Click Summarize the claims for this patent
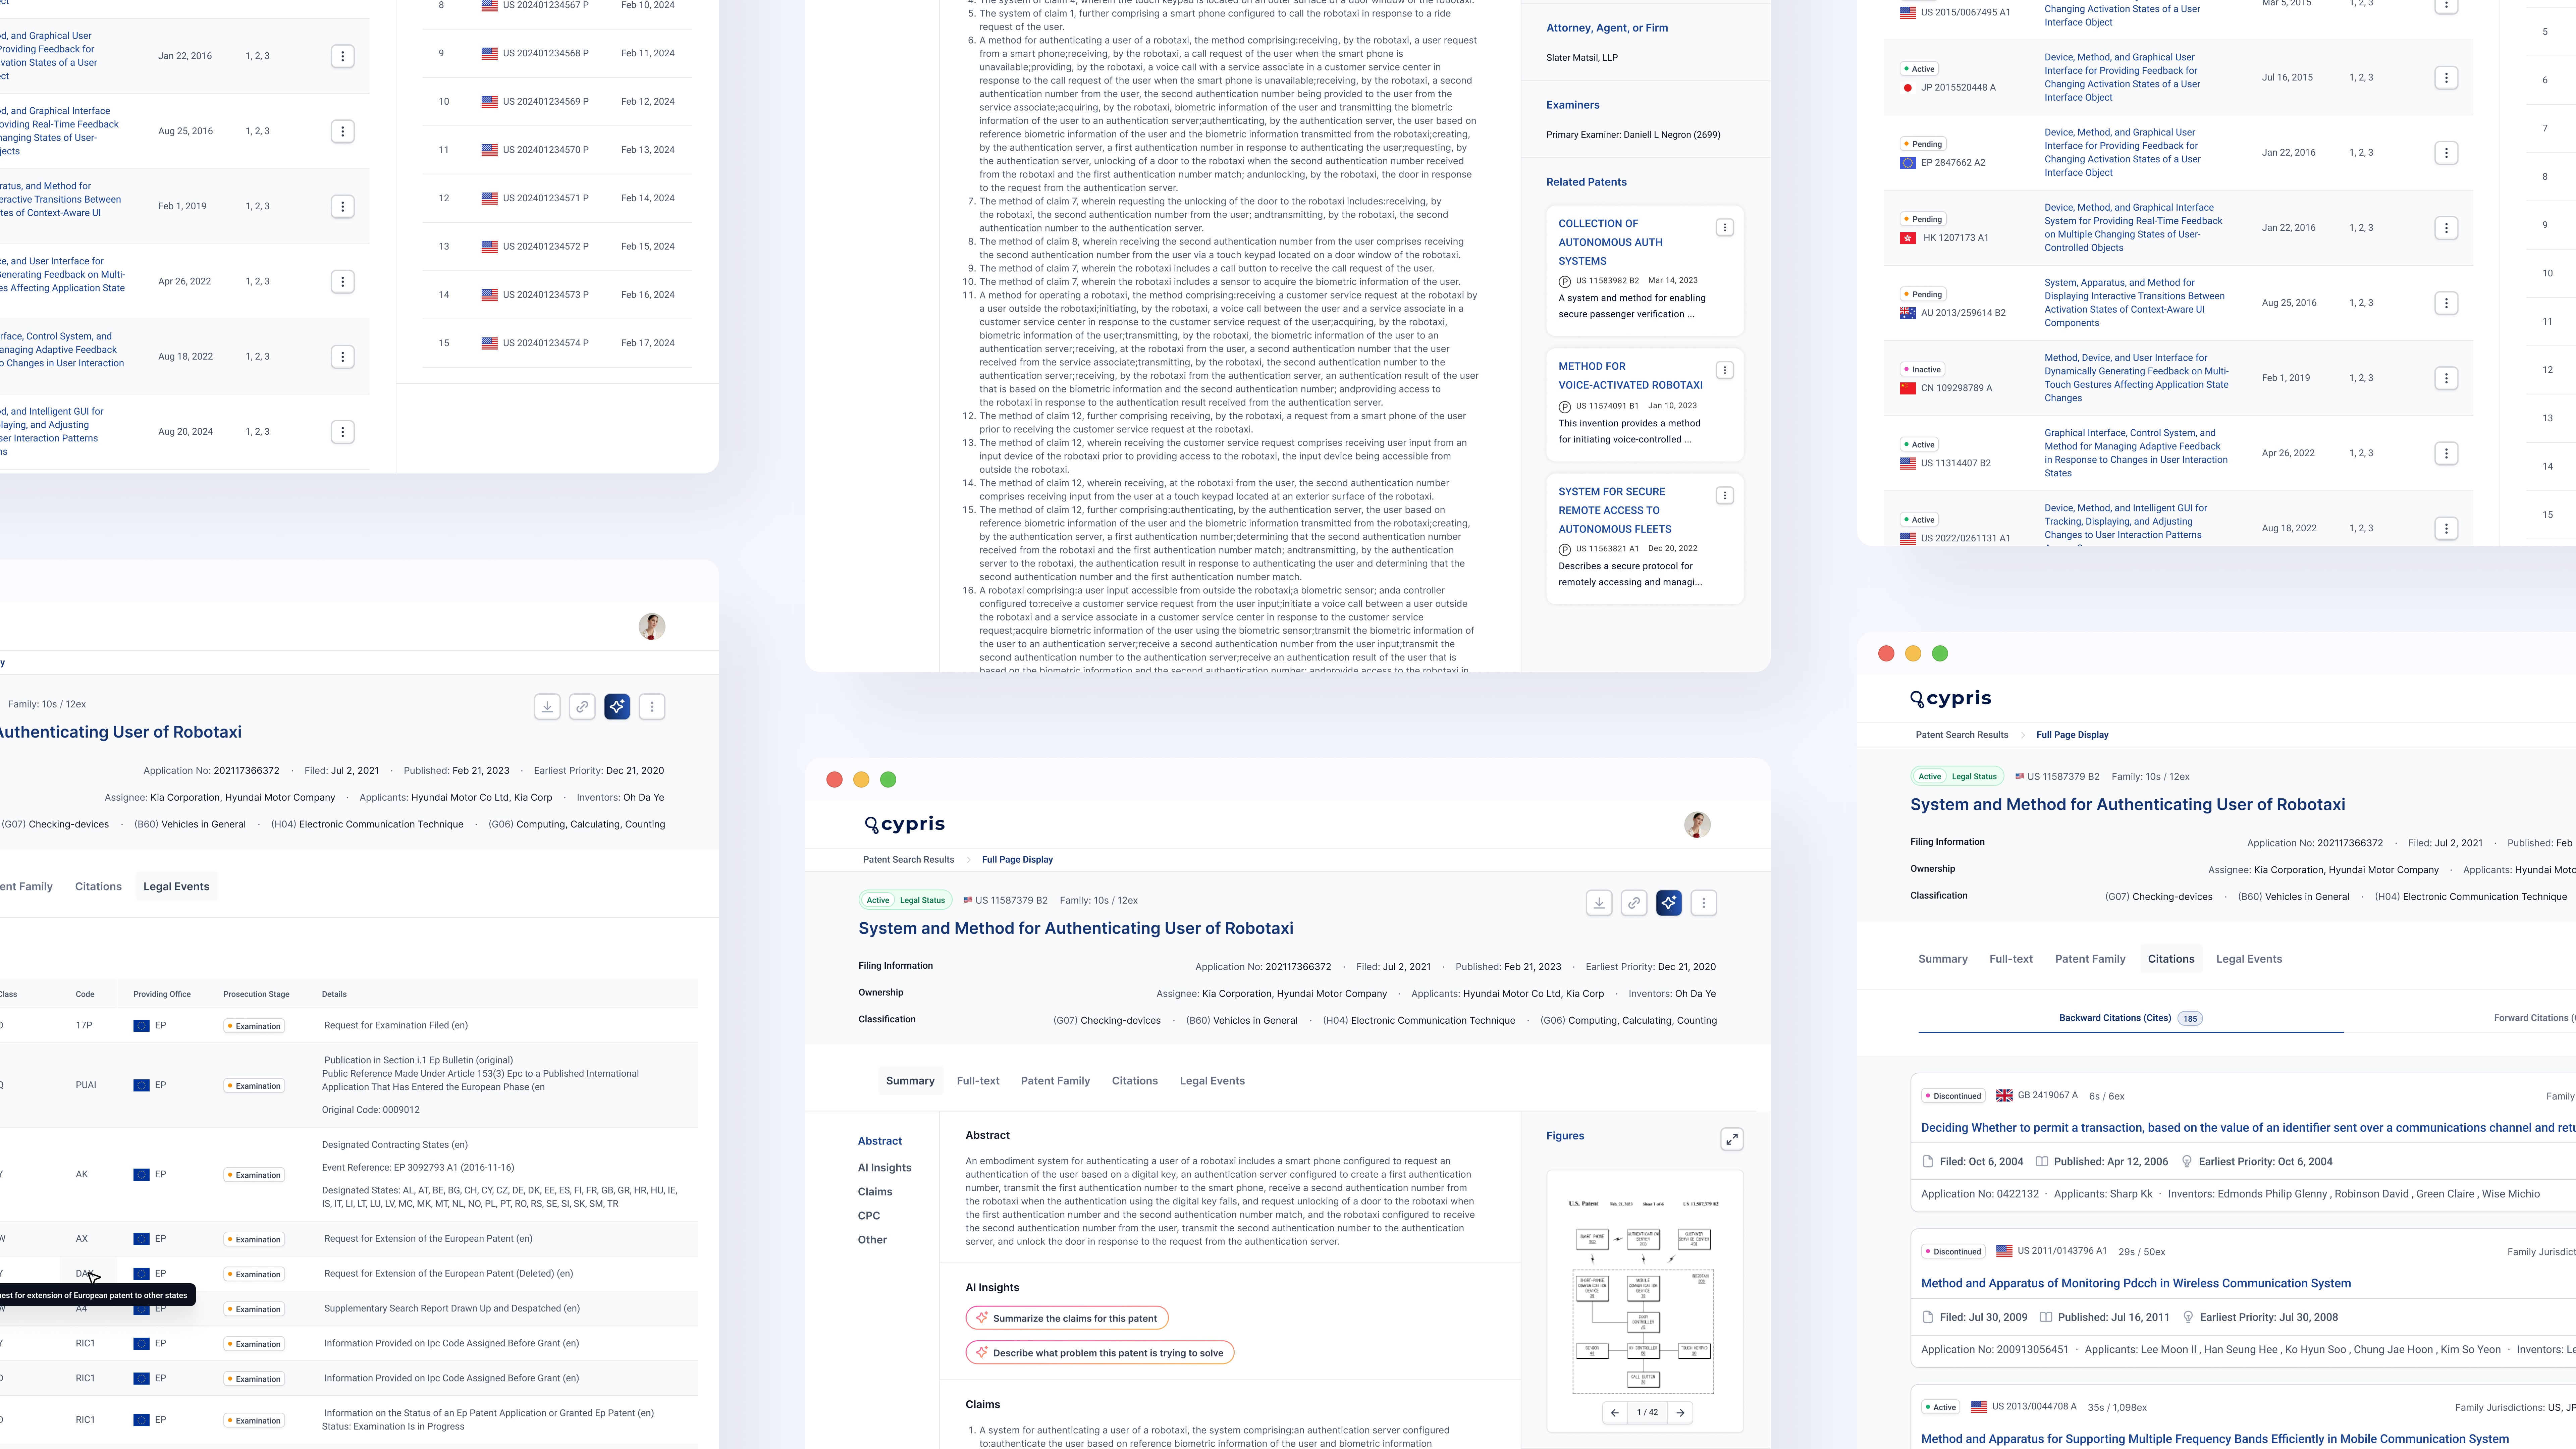This screenshot has width=2576, height=1449. pyautogui.click(x=1067, y=1318)
